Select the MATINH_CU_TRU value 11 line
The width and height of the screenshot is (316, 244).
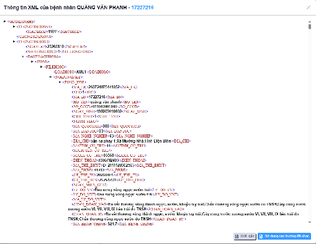(x=109, y=146)
